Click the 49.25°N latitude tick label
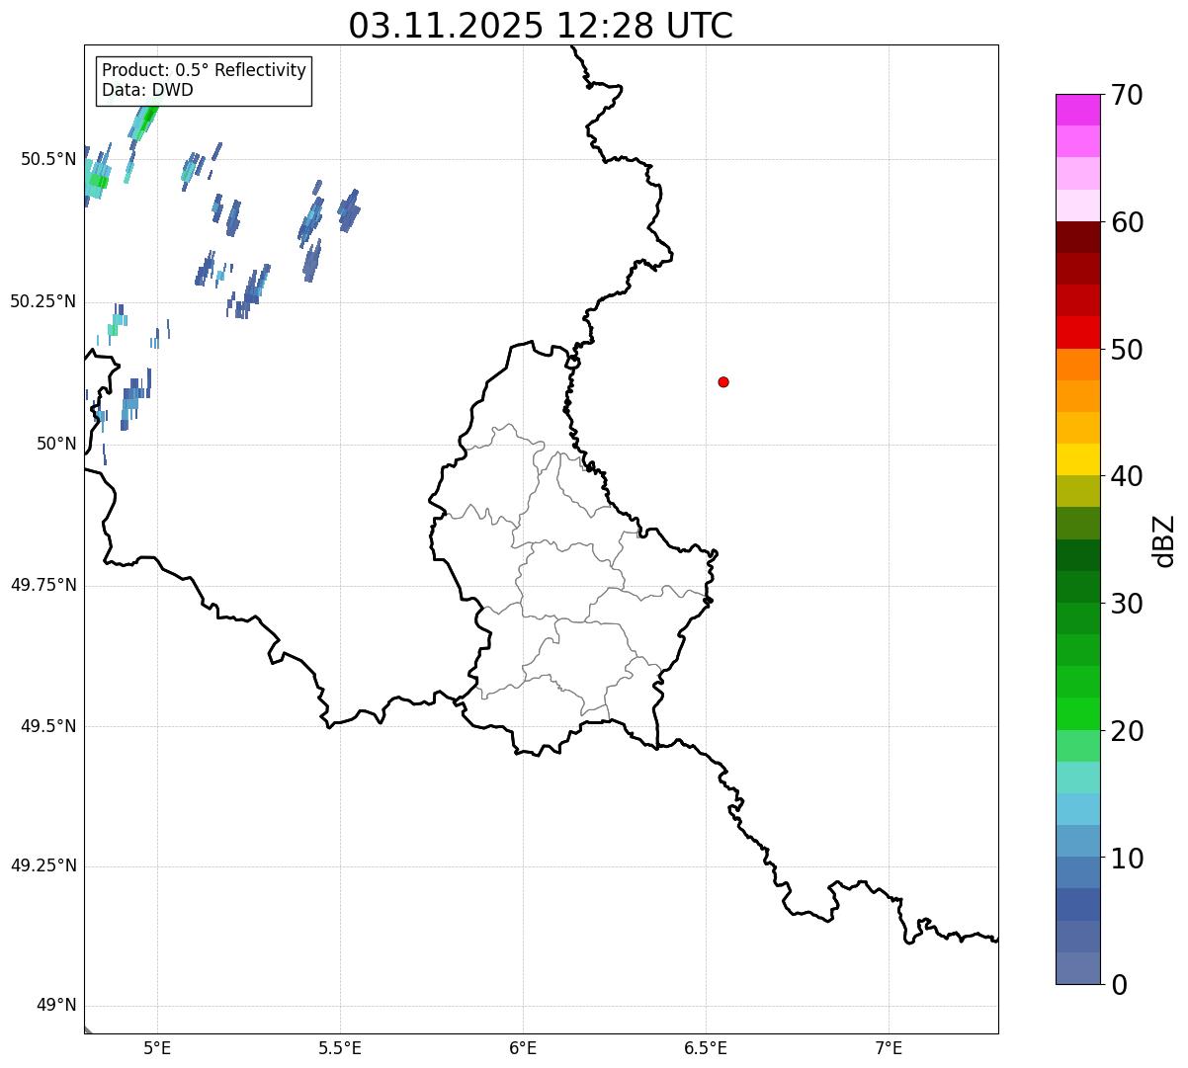This screenshot has width=1188, height=1068. pos(43,865)
